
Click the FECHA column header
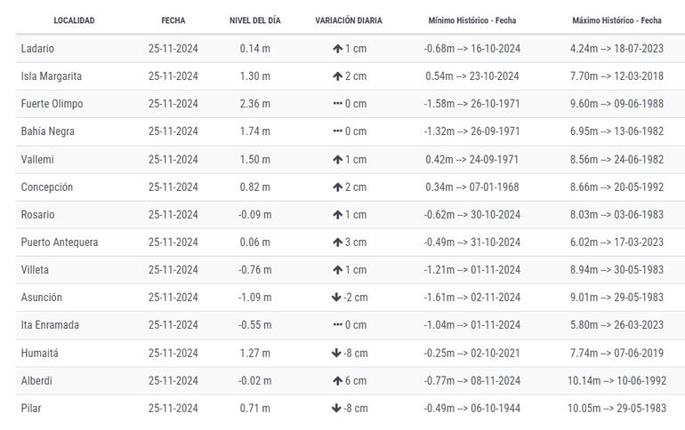[173, 20]
